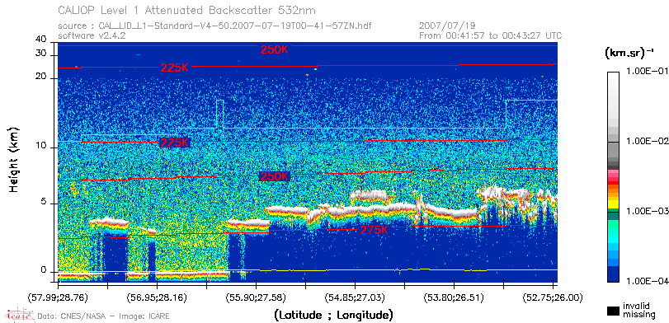Click the '(Latitude ; Longitude)' axis title
This screenshot has width=669, height=323.
[333, 316]
